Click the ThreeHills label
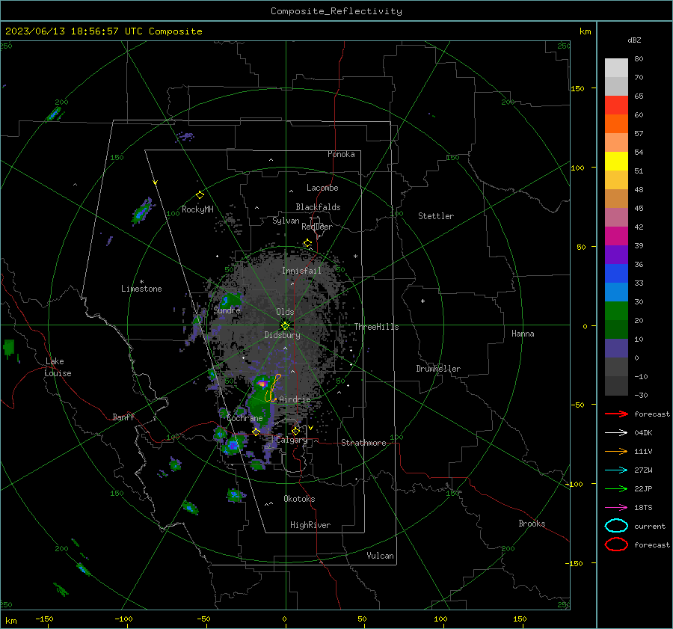673x629 pixels. [x=376, y=327]
